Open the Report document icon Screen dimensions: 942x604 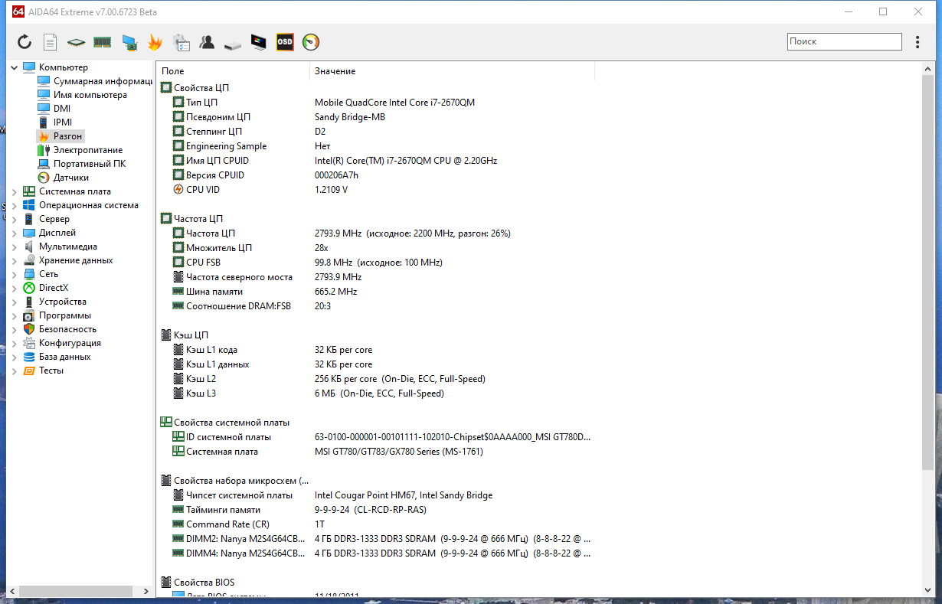[x=51, y=42]
